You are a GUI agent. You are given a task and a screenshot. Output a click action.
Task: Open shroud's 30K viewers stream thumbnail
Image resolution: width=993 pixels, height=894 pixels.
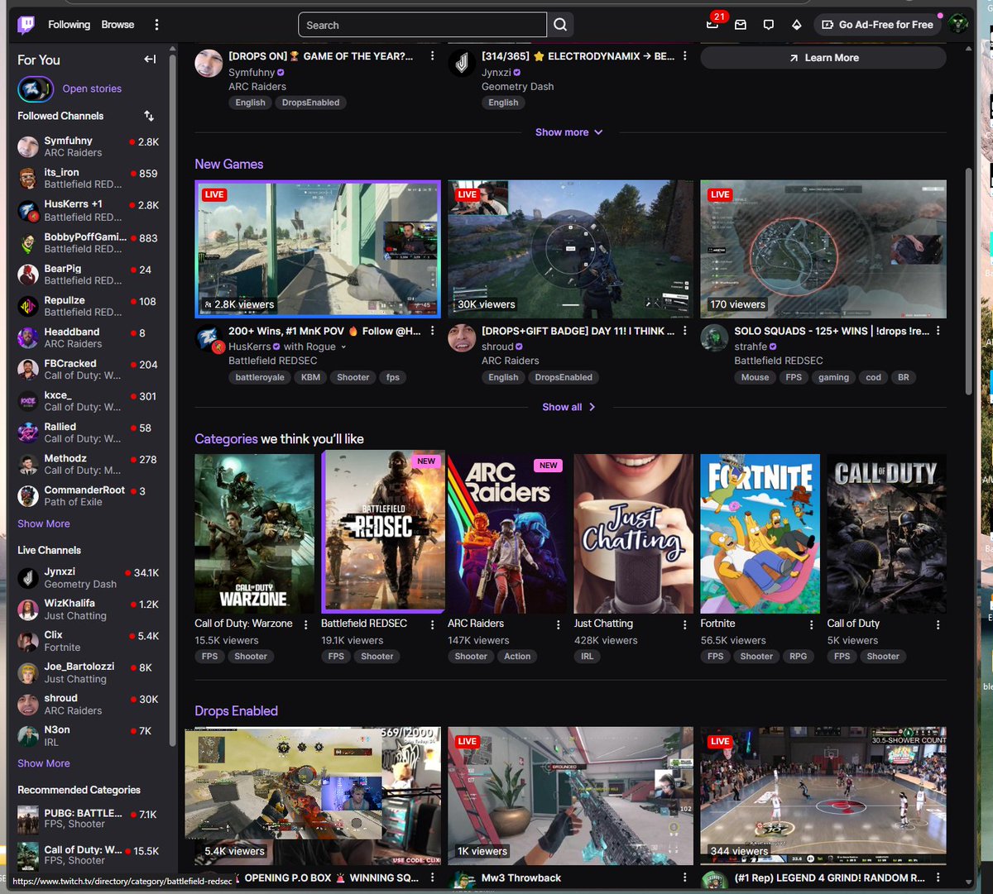(570, 249)
